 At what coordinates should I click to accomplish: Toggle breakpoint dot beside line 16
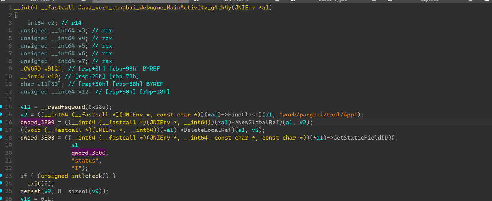click(x=2, y=122)
